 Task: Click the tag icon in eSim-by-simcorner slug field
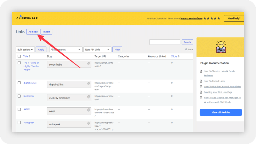coord(88,97)
